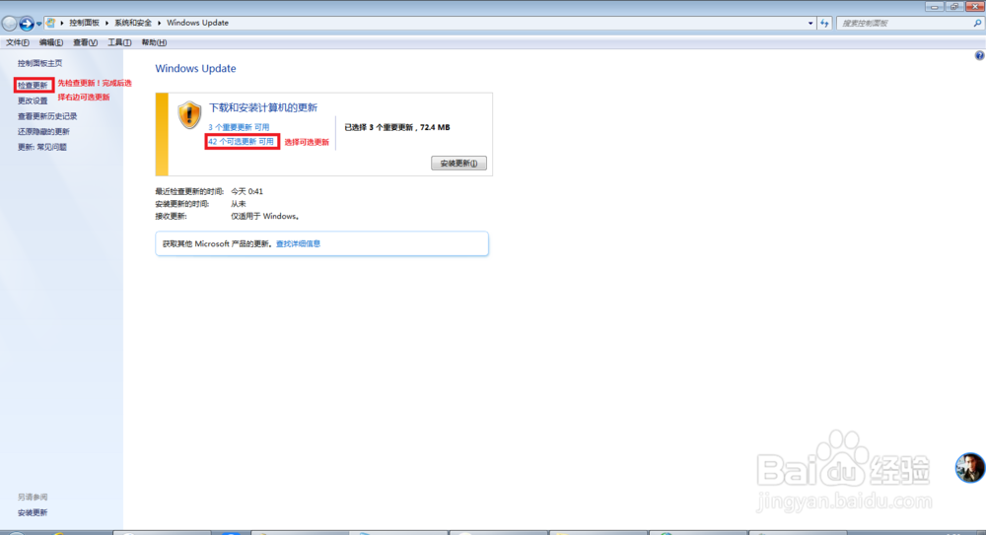
Task: Open the 文件(F) menu
Action: pyautogui.click(x=18, y=42)
